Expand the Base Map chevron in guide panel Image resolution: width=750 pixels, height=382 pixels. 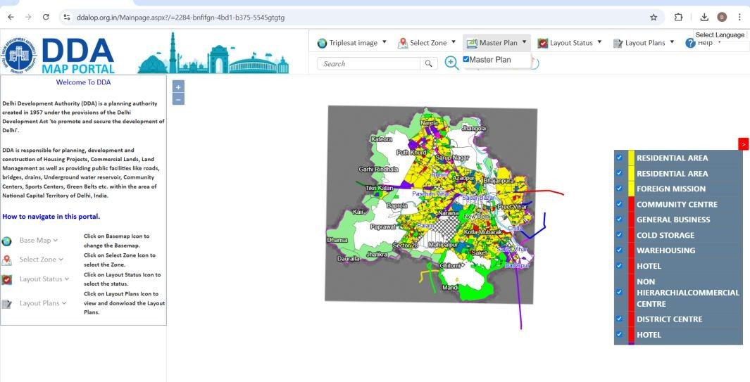tap(56, 241)
